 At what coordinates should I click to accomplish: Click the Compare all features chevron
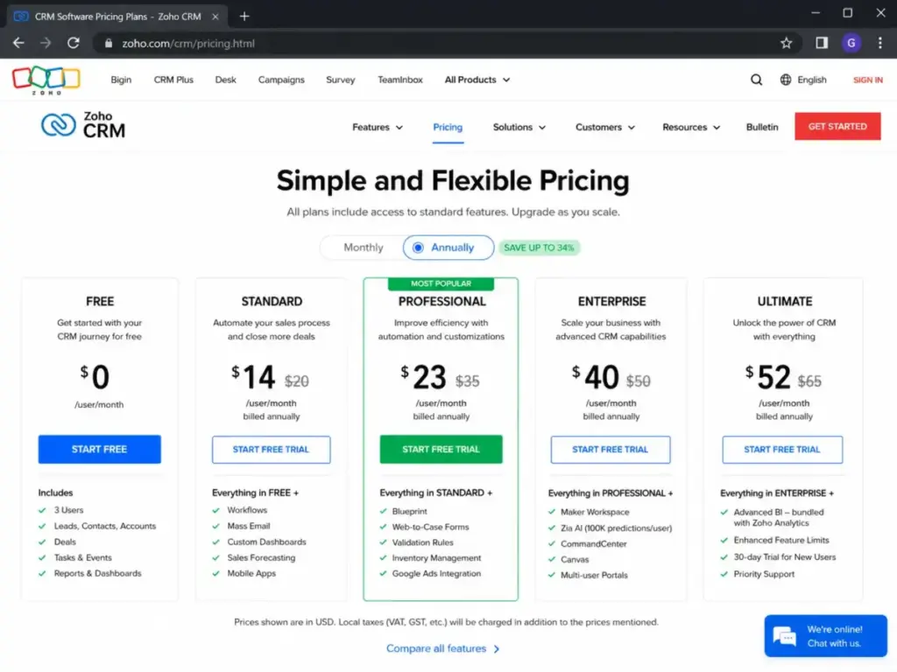pyautogui.click(x=497, y=649)
